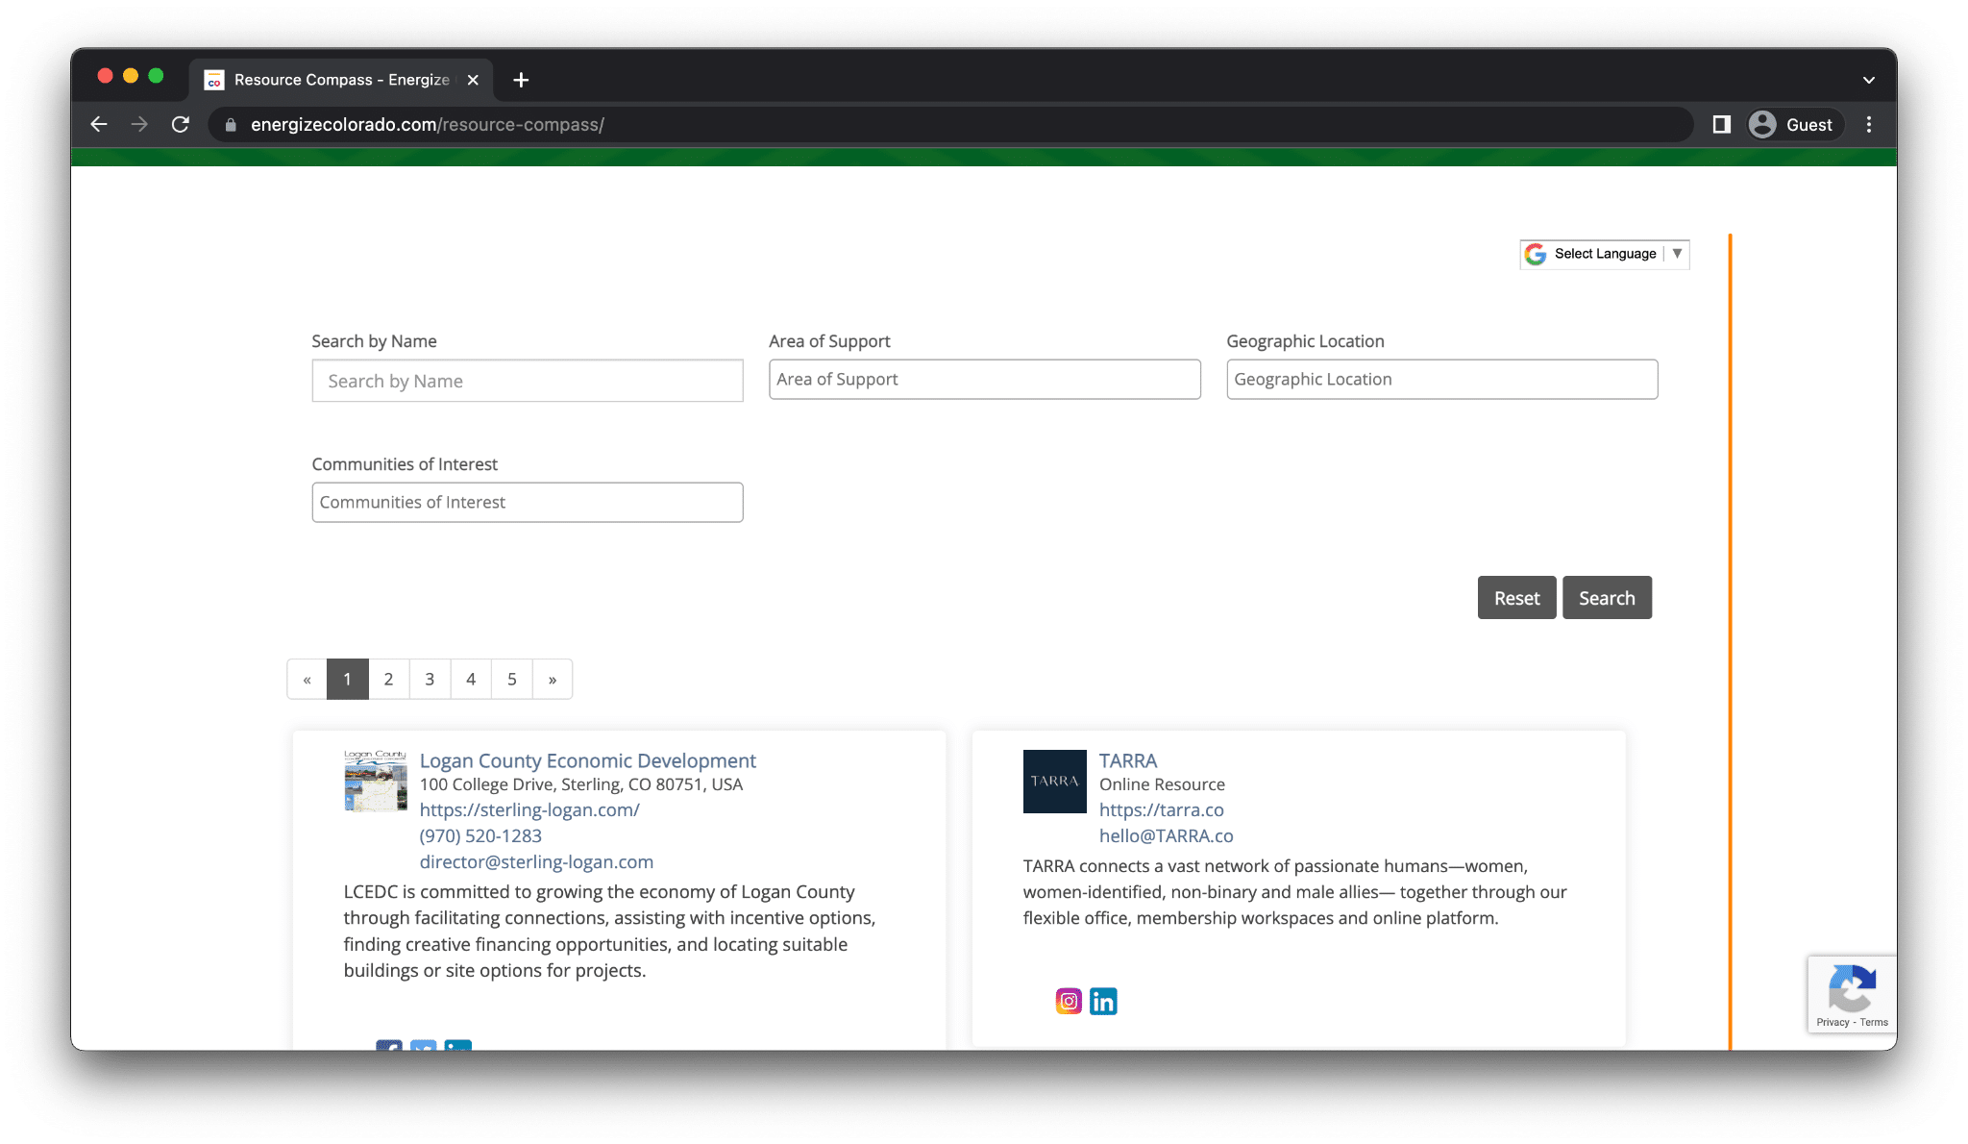Email director@sterling-logan.com
This screenshot has height=1144, width=1968.
[x=536, y=861]
